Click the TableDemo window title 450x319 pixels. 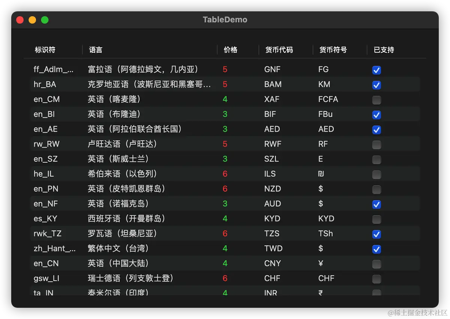click(225, 20)
